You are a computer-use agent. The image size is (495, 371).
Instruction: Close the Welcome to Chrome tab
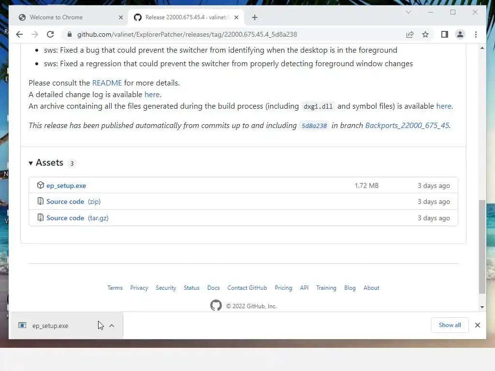pos(120,17)
